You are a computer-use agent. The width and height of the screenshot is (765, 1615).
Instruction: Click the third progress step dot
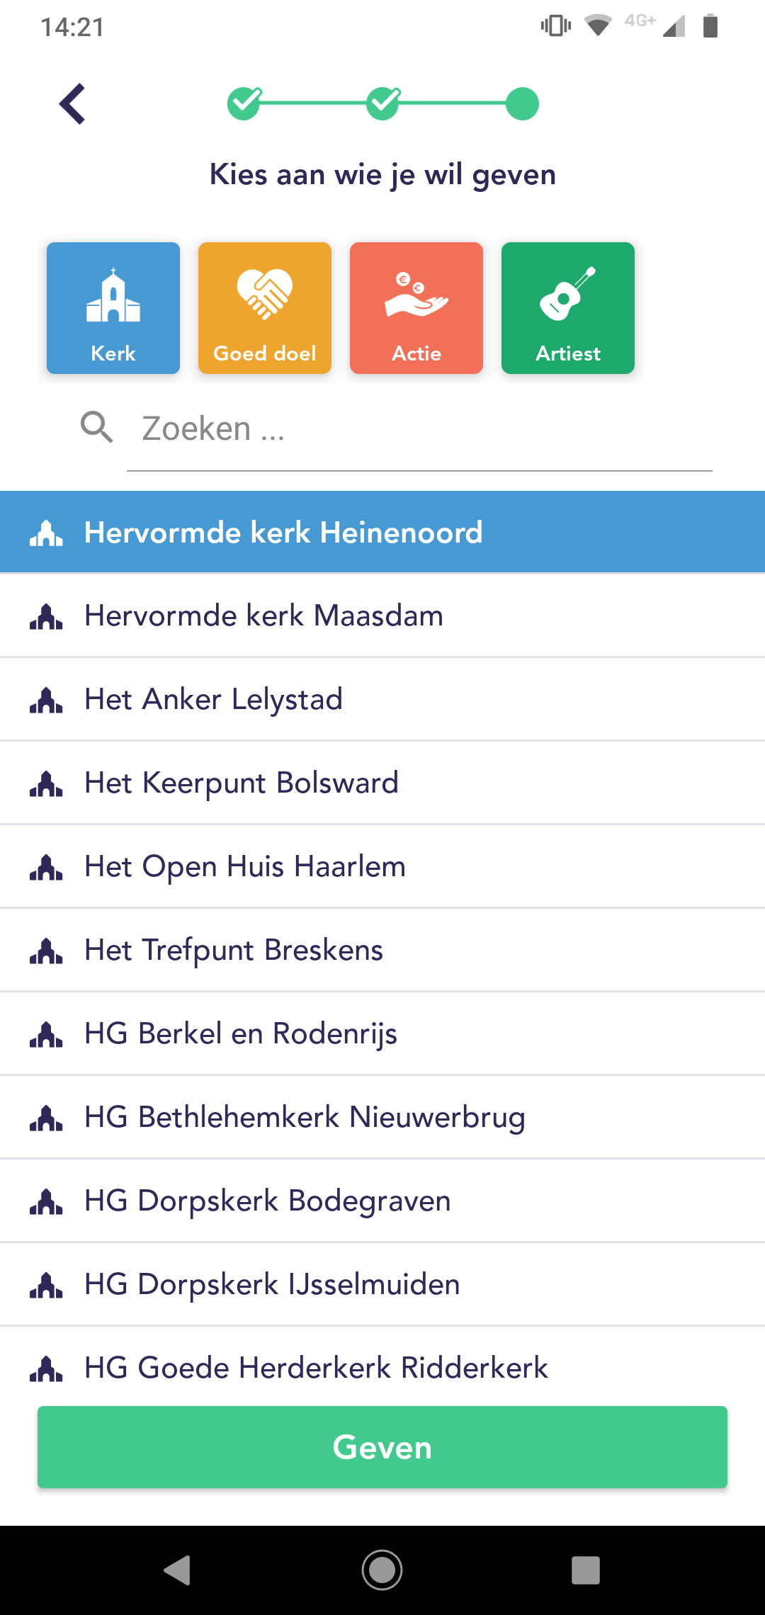click(523, 104)
